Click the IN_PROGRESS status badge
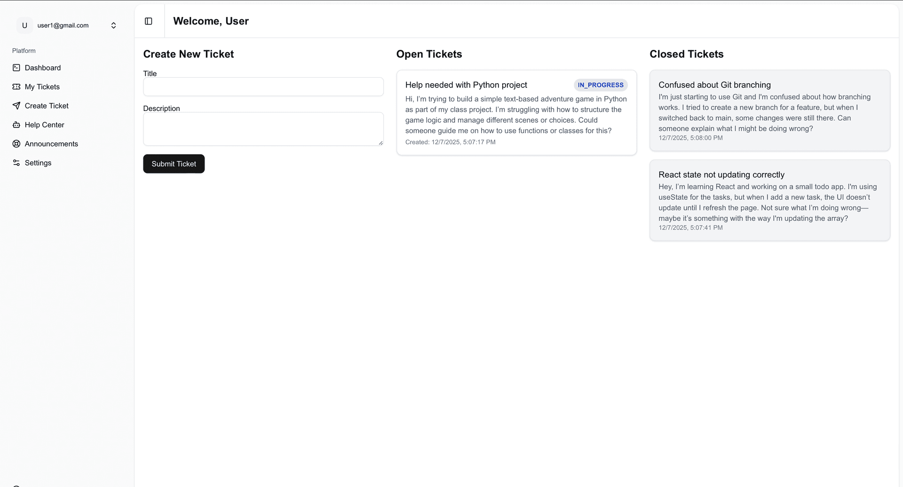Image resolution: width=903 pixels, height=487 pixels. pos(600,85)
